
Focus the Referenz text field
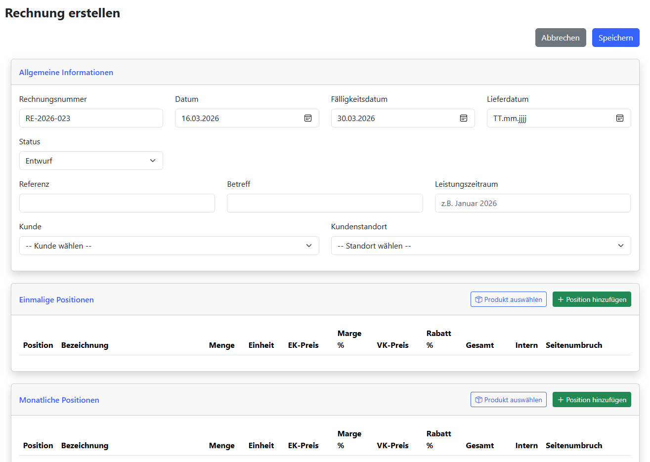point(117,203)
